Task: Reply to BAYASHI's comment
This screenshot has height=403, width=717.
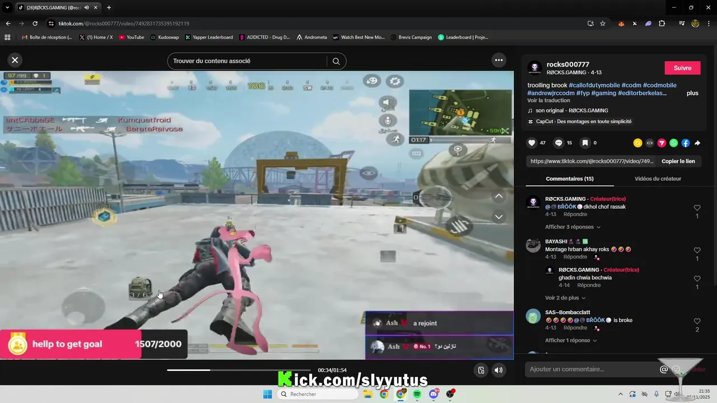Action: coord(575,257)
